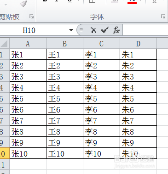Screen dimensions: 168x174
Task: Select cell containing 张5
Action: point(28,98)
